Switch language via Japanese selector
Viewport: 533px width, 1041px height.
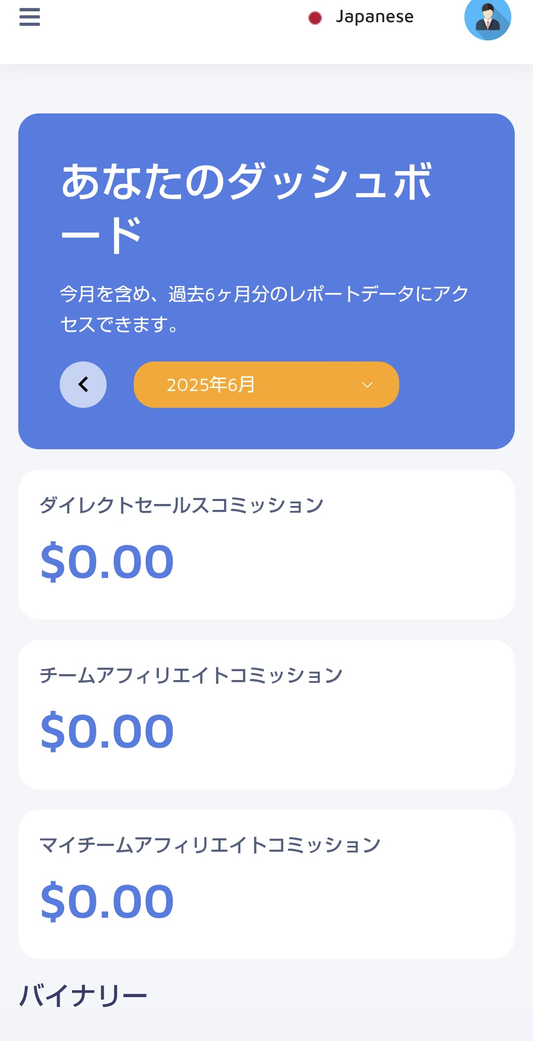[361, 17]
